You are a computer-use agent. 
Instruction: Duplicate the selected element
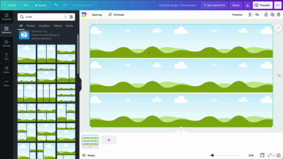272,15
